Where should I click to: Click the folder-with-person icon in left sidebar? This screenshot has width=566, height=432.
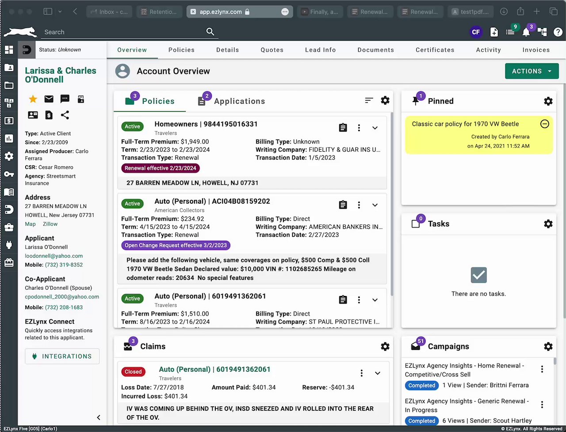(x=9, y=68)
